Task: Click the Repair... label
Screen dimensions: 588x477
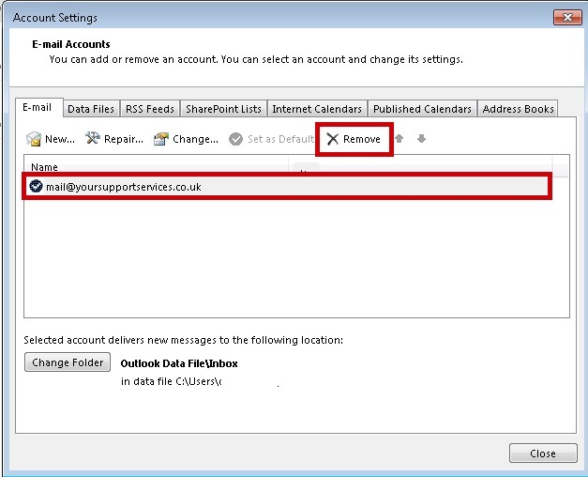Action: coord(124,139)
